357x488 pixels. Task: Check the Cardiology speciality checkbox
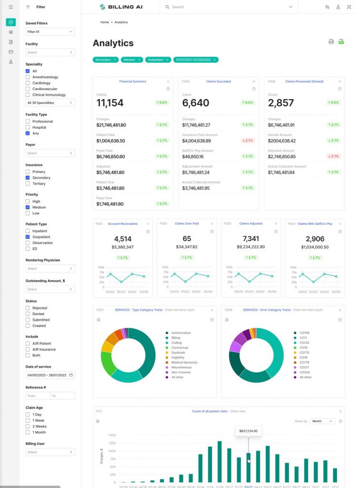coord(28,83)
